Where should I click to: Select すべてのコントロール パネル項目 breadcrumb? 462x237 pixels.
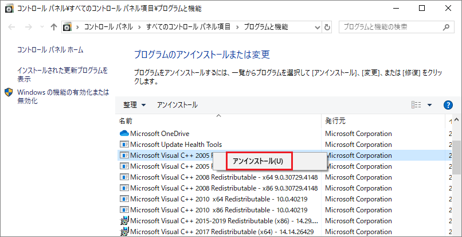click(188, 27)
